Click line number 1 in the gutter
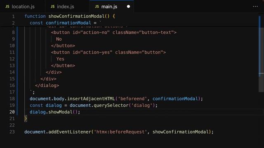This screenshot has height=148, width=264. (x=13, y=16)
